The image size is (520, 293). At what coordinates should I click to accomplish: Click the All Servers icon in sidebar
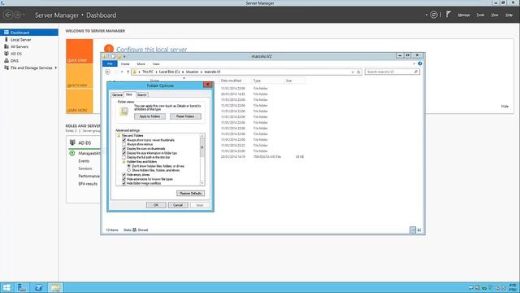pyautogui.click(x=6, y=46)
